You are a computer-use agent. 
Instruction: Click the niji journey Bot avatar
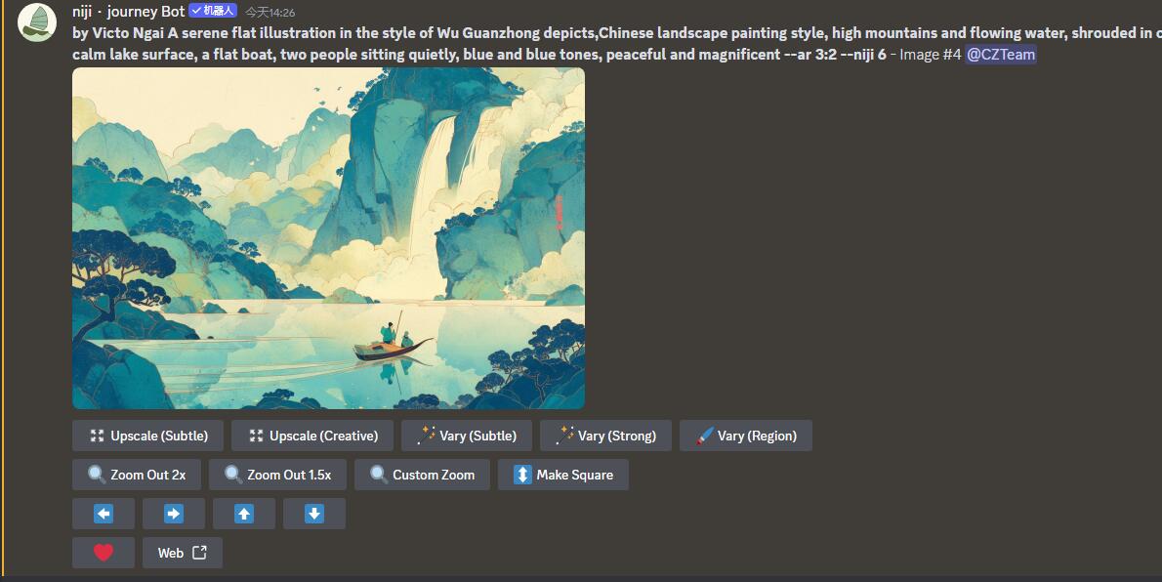point(37,22)
